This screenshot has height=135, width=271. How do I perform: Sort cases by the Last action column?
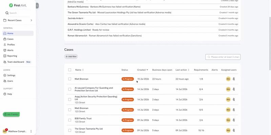tap(182, 70)
